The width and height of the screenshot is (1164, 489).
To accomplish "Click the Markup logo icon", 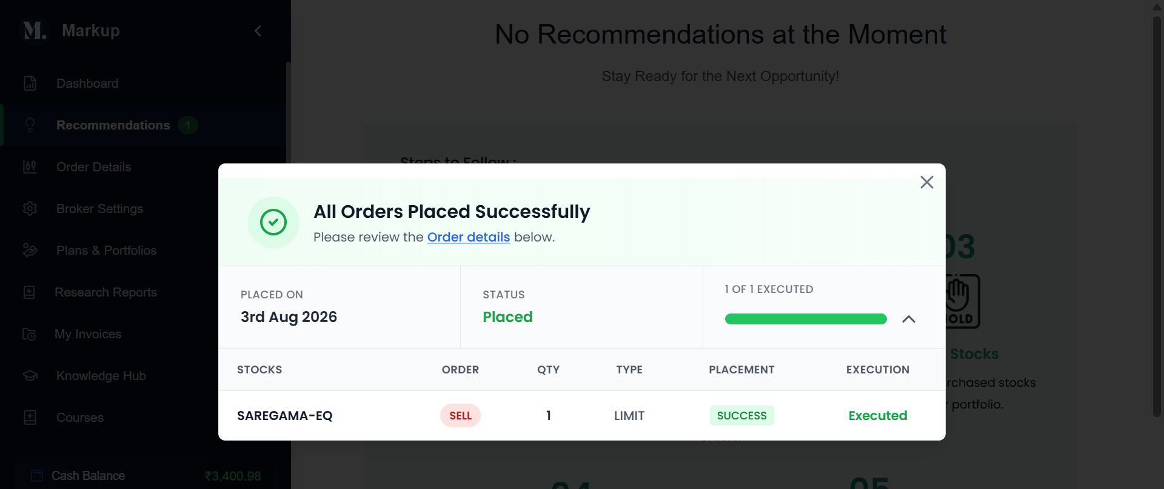I will pyautogui.click(x=34, y=30).
